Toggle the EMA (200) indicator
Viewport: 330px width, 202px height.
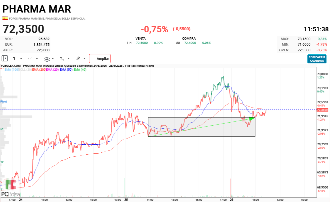tap(39, 70)
